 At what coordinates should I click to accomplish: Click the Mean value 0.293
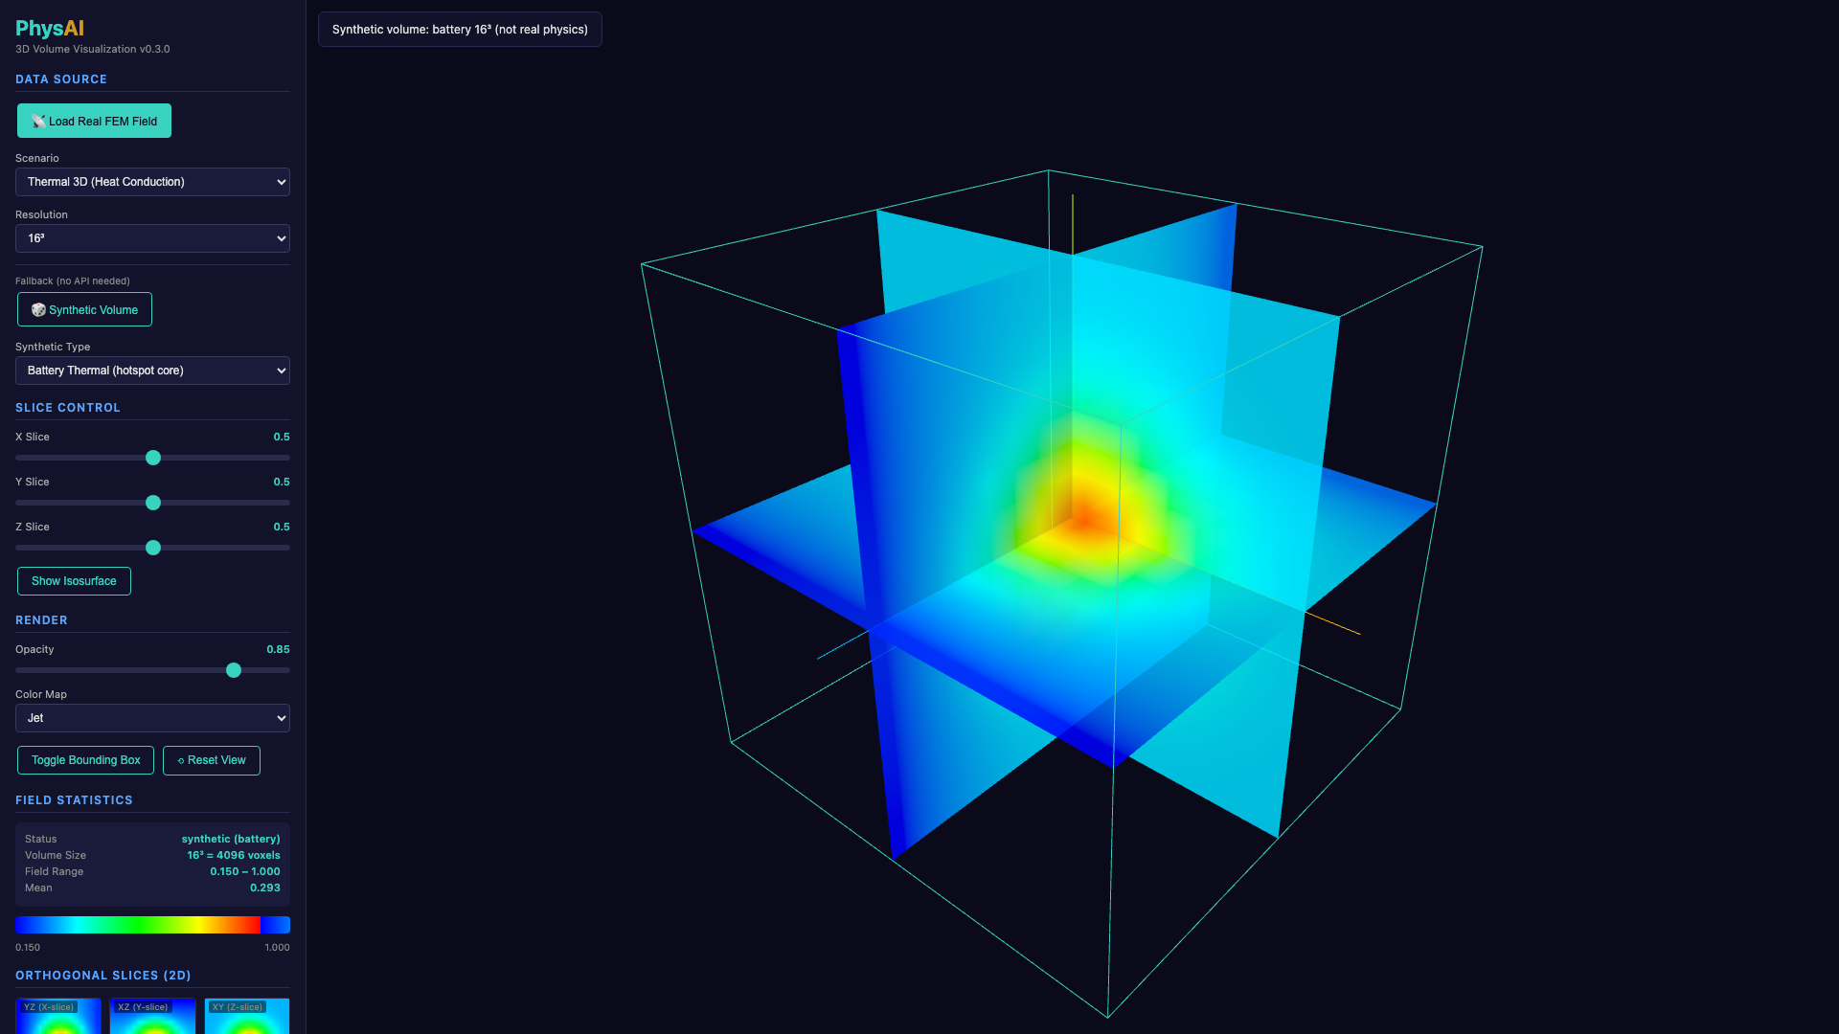(x=265, y=888)
